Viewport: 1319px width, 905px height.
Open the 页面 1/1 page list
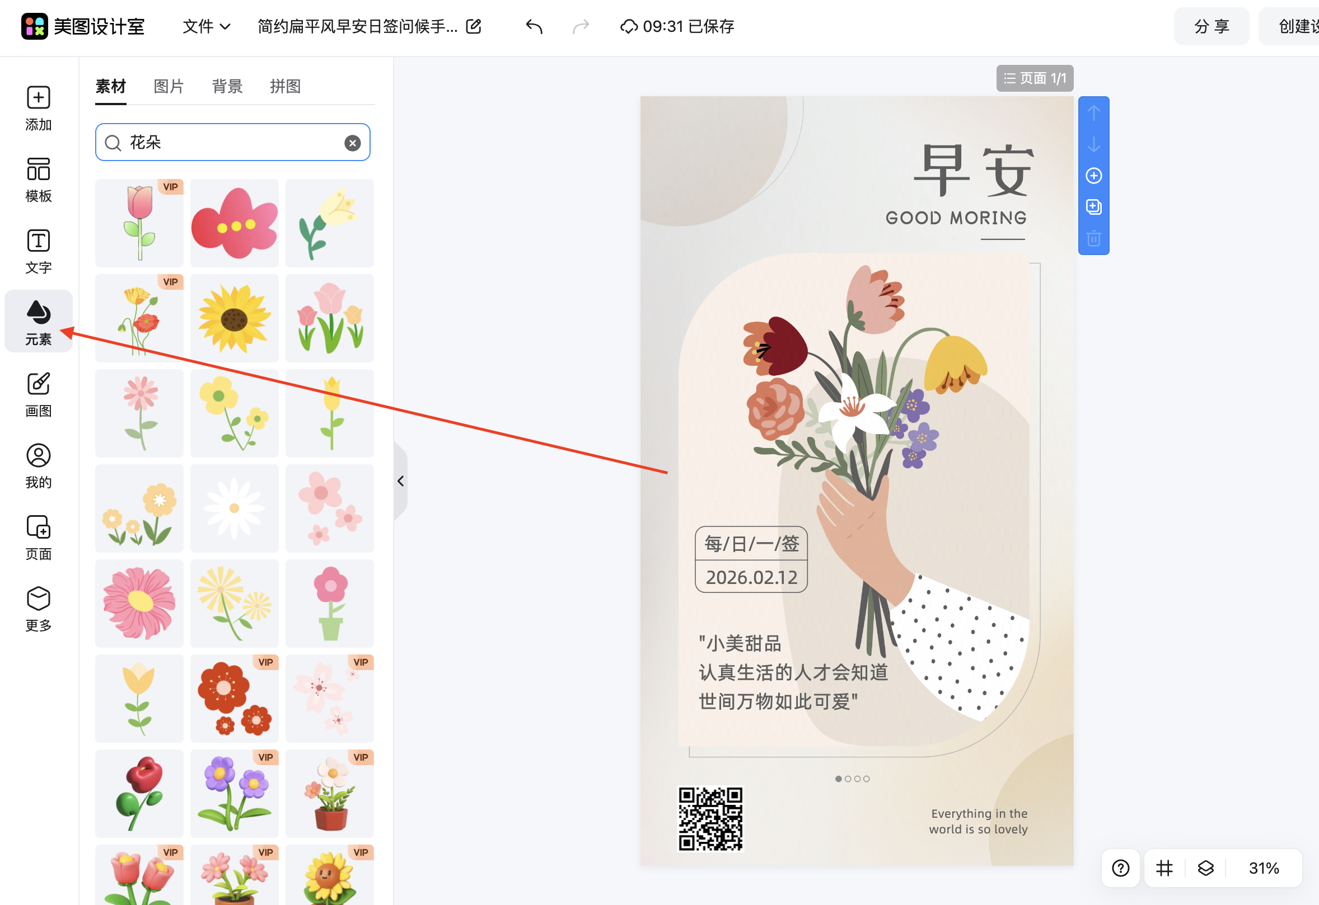pos(1034,78)
